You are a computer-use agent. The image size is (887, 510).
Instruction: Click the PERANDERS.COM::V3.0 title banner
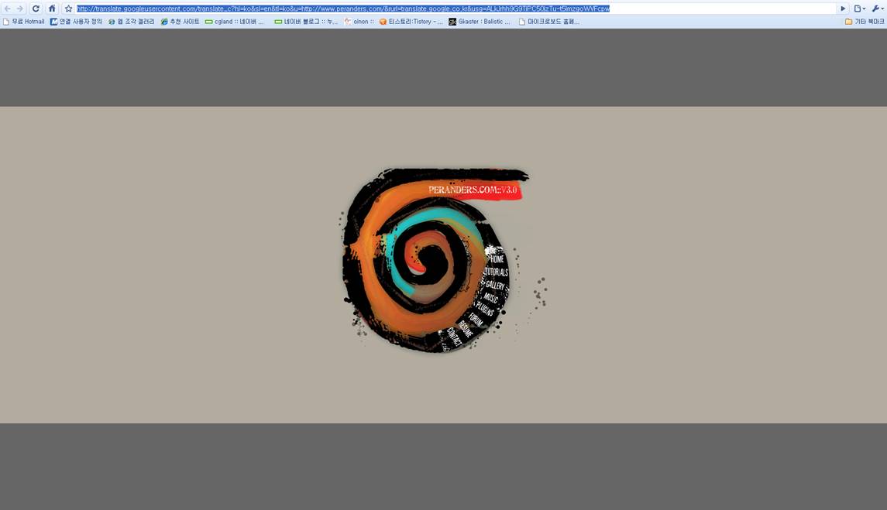(x=473, y=190)
